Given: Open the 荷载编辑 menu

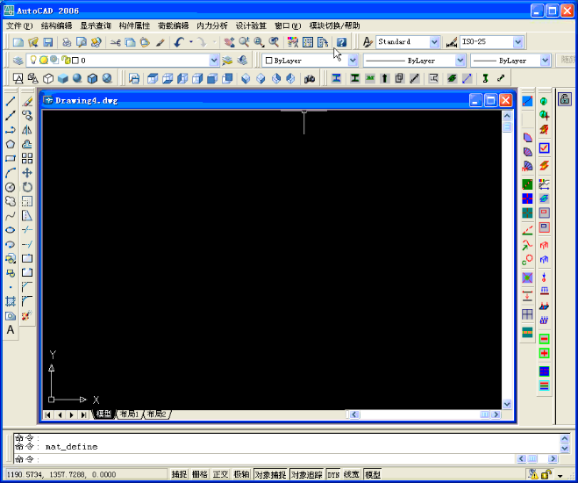Looking at the screenshot, I should [174, 25].
